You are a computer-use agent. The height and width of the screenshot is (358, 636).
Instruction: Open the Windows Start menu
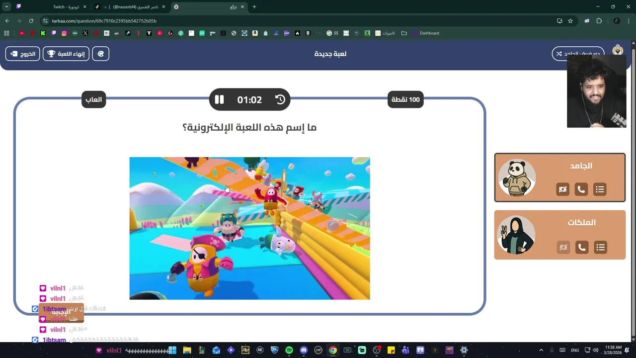[172, 350]
